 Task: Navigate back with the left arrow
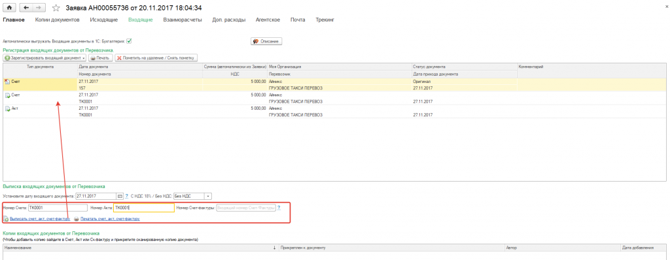(x=26, y=8)
